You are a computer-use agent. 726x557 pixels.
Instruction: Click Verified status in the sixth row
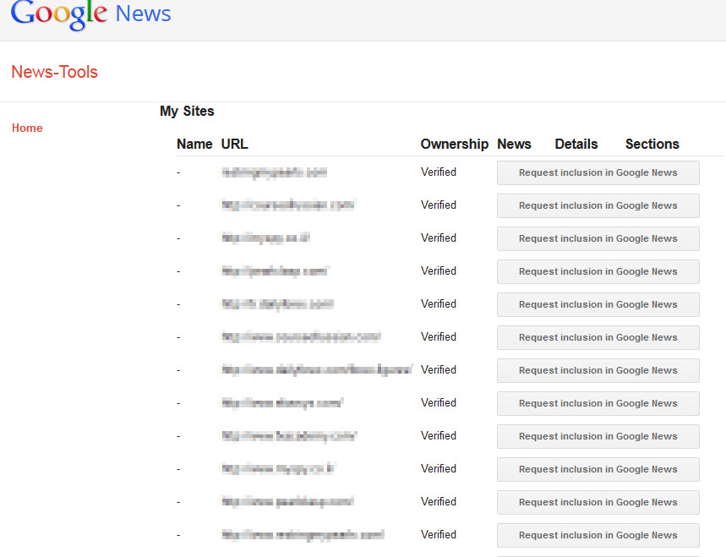pos(439,337)
